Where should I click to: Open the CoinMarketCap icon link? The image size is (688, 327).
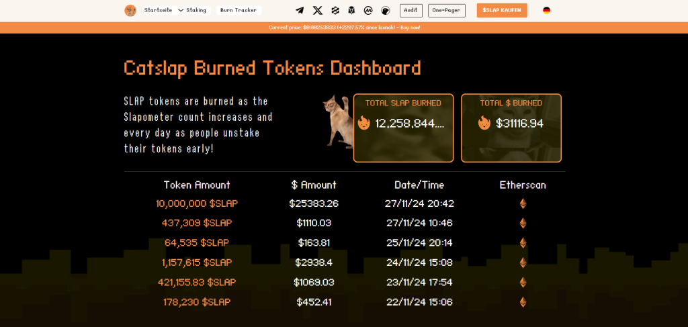click(x=369, y=11)
